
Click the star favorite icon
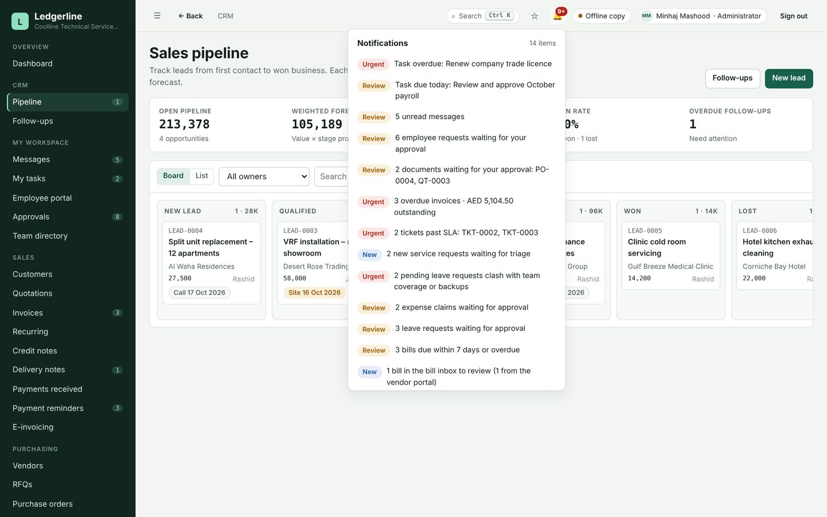(535, 16)
